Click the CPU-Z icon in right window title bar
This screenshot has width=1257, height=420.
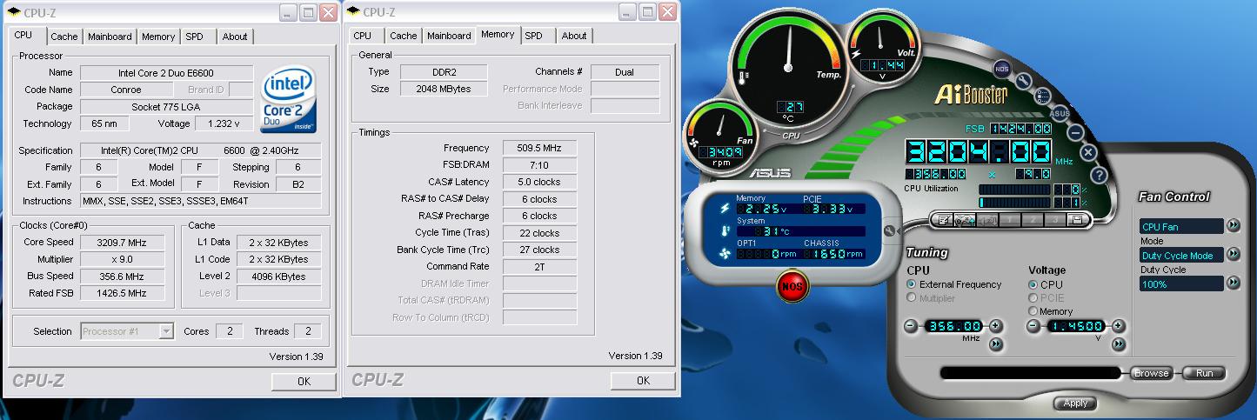(352, 12)
